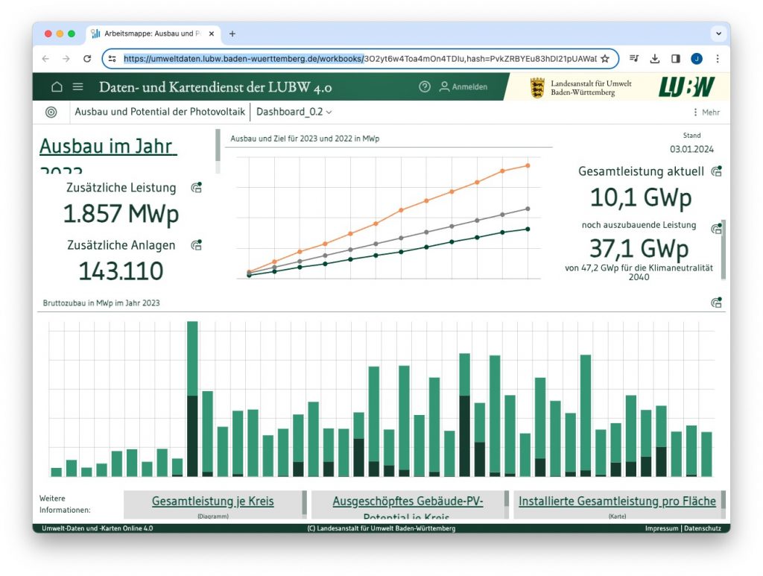Open browser downloads icon
763x576 pixels.
pyautogui.click(x=655, y=59)
